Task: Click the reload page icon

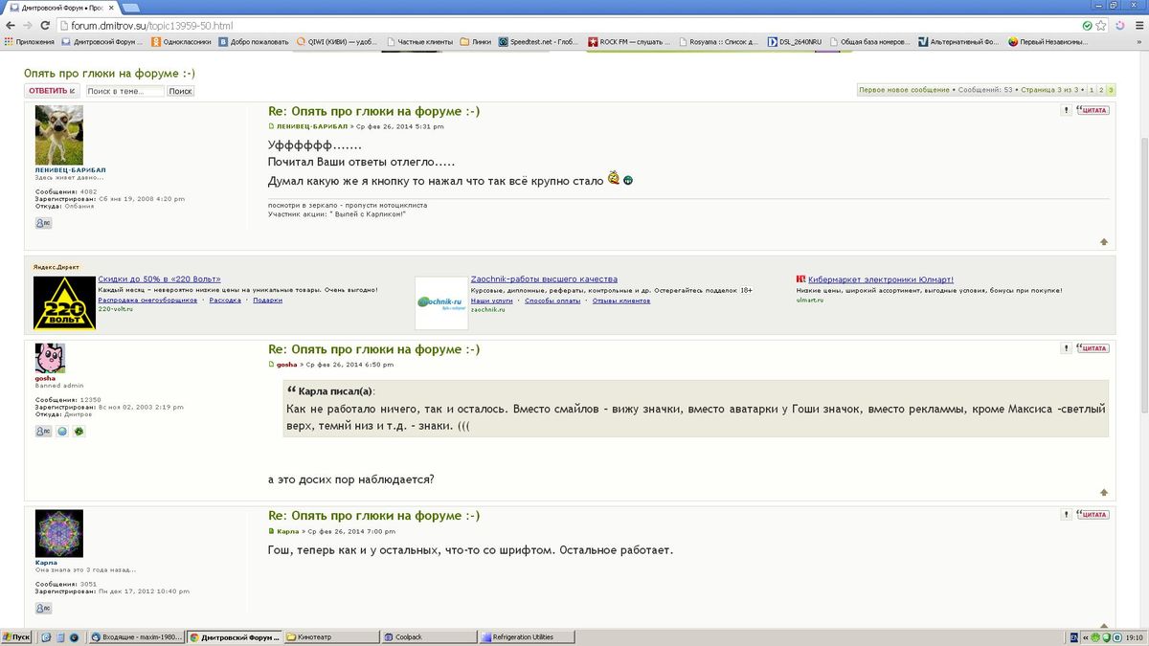Action: point(44,26)
